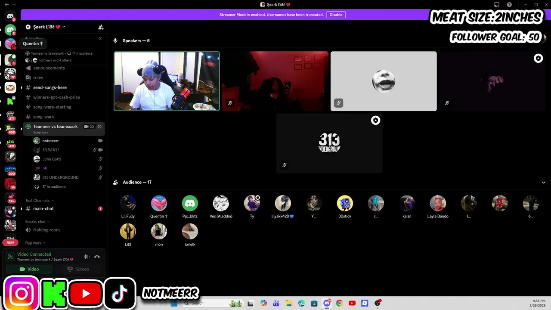Open Microsoft Store taskbar icon
Image resolution: width=551 pixels, height=310 pixels.
(x=314, y=303)
